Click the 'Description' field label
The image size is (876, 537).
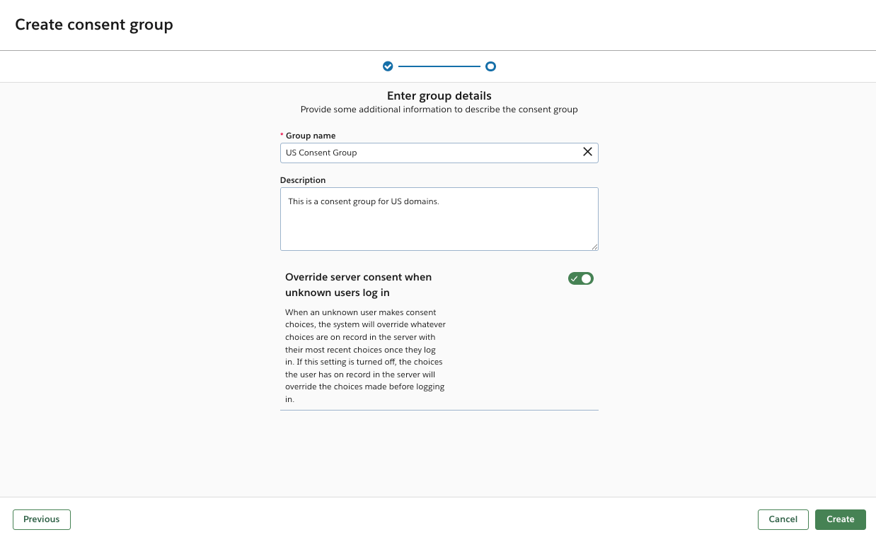click(303, 180)
